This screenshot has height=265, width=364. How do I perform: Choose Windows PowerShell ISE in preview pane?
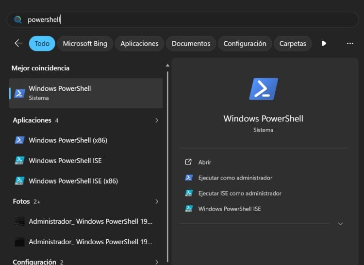tap(230, 209)
